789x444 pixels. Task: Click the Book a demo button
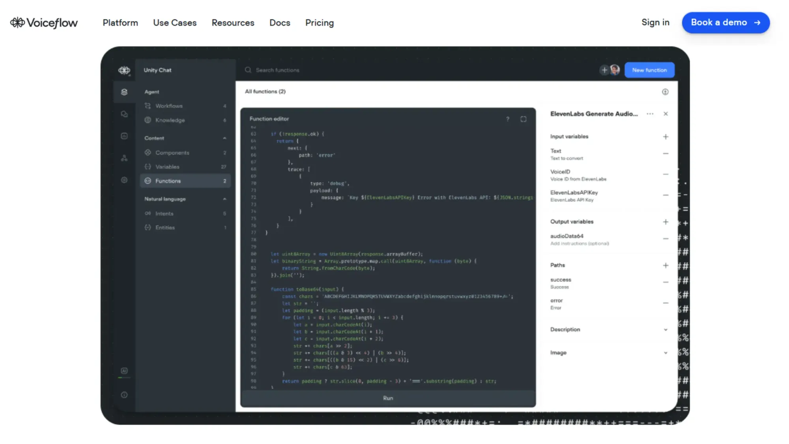pos(725,22)
